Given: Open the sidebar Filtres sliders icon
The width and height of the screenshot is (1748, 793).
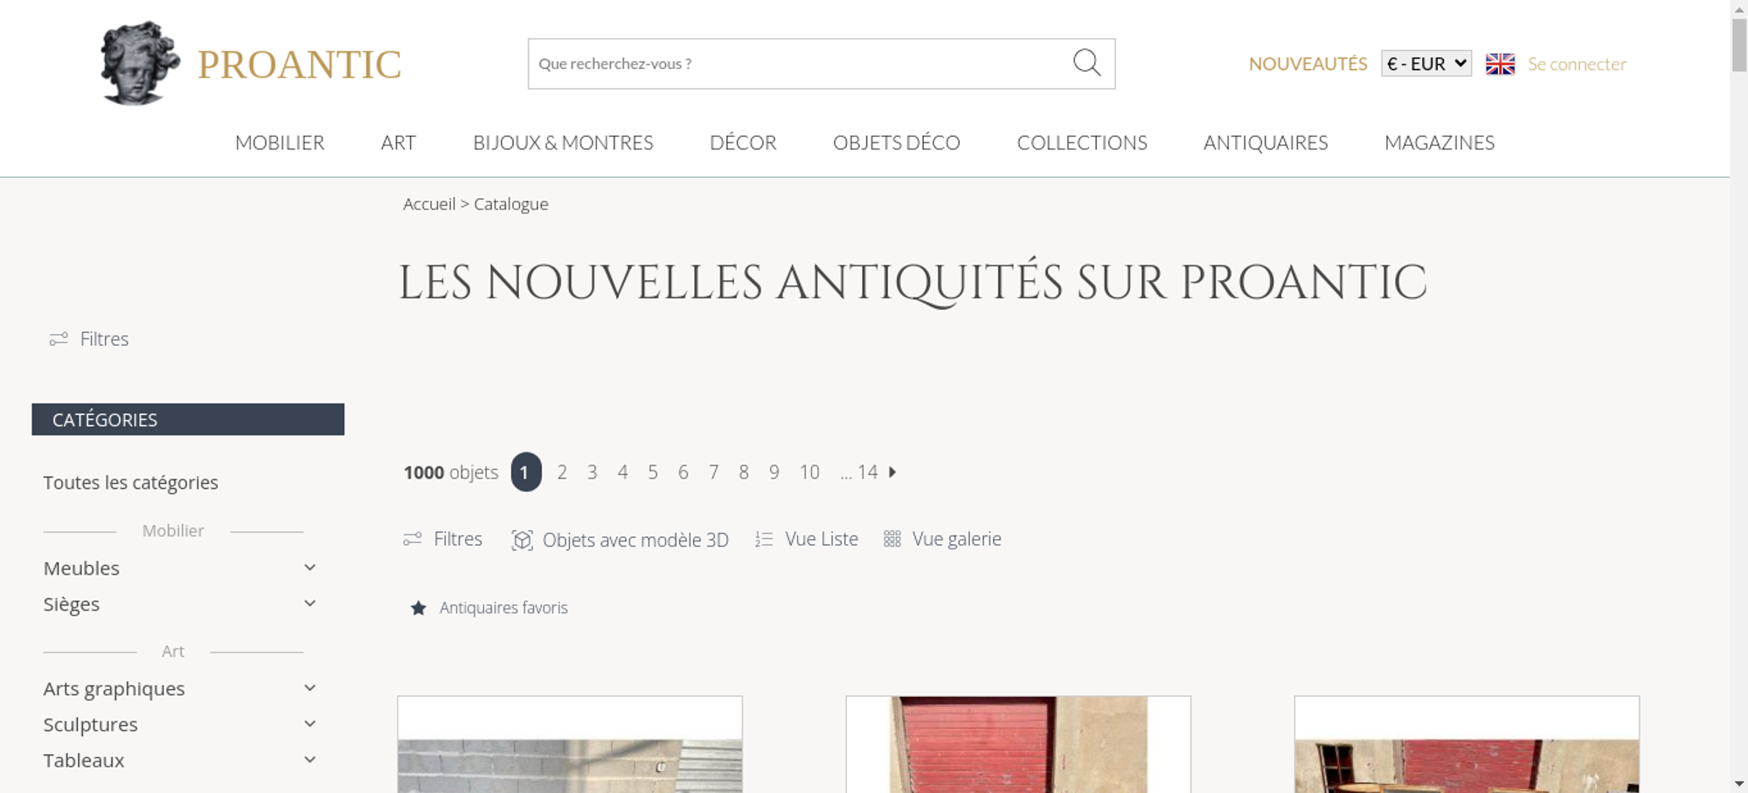Looking at the screenshot, I should click(x=59, y=339).
